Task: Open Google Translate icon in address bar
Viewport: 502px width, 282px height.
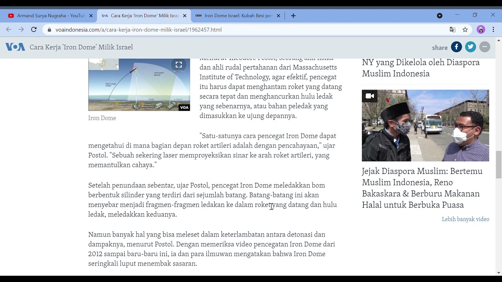Action: click(x=453, y=29)
